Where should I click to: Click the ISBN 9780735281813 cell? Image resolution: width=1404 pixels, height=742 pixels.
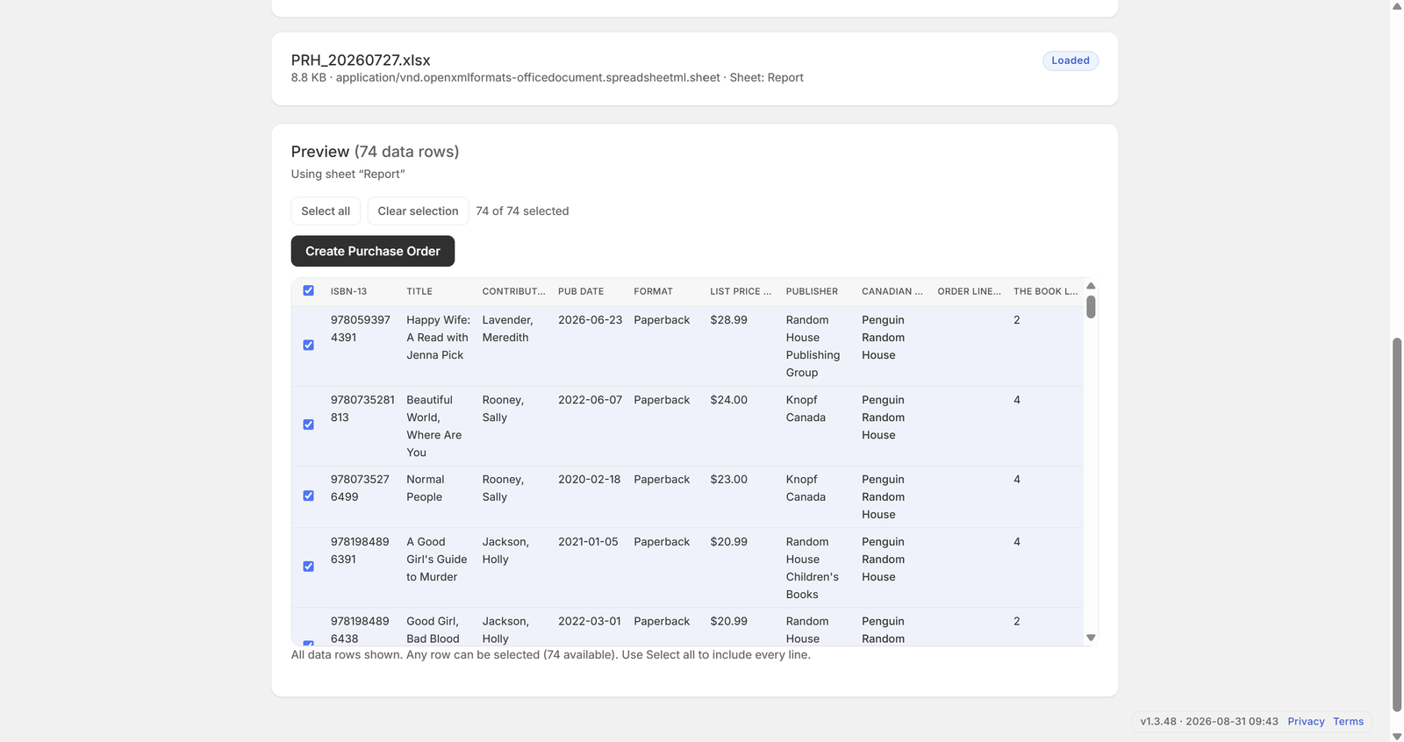(x=362, y=409)
